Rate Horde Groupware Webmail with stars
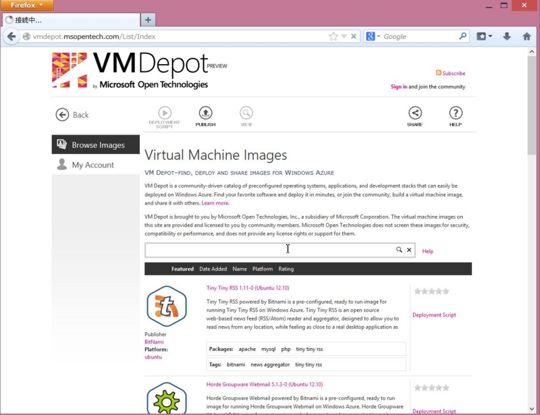This screenshot has height=415, width=540. click(x=431, y=388)
